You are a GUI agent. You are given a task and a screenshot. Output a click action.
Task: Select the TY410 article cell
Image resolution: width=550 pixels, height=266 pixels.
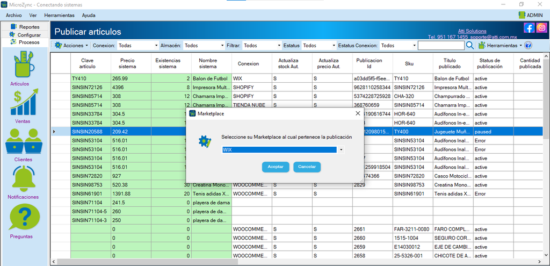pyautogui.click(x=91, y=78)
